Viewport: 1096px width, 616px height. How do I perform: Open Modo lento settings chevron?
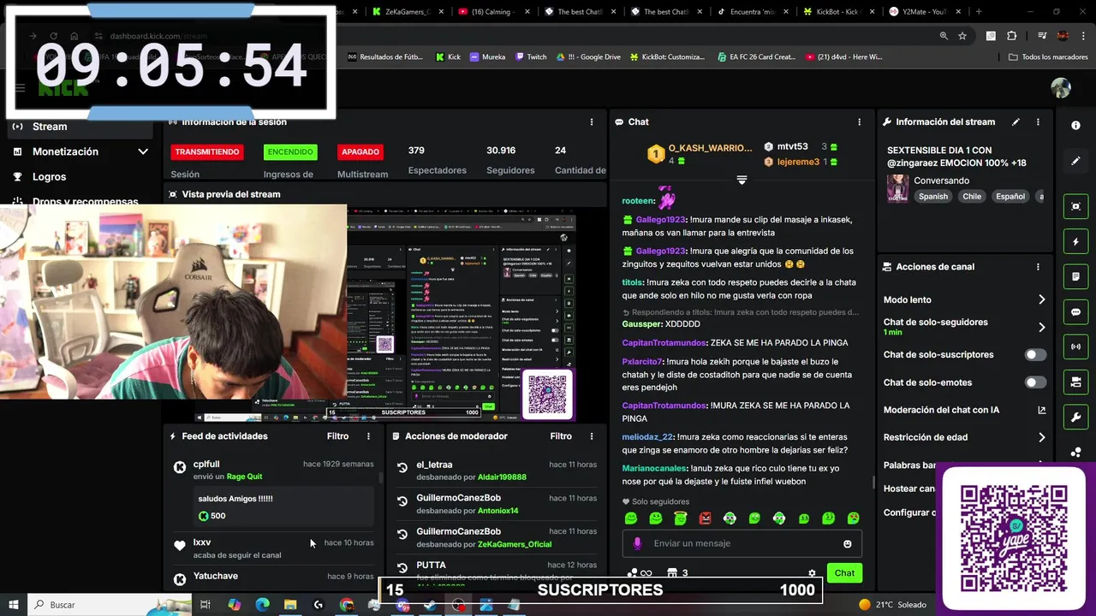[x=1041, y=299]
